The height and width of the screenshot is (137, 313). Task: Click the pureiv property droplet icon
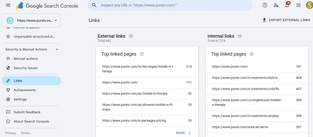(x=10, y=20)
